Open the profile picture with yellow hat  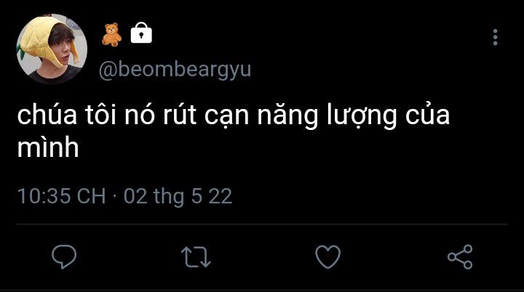tap(52, 49)
